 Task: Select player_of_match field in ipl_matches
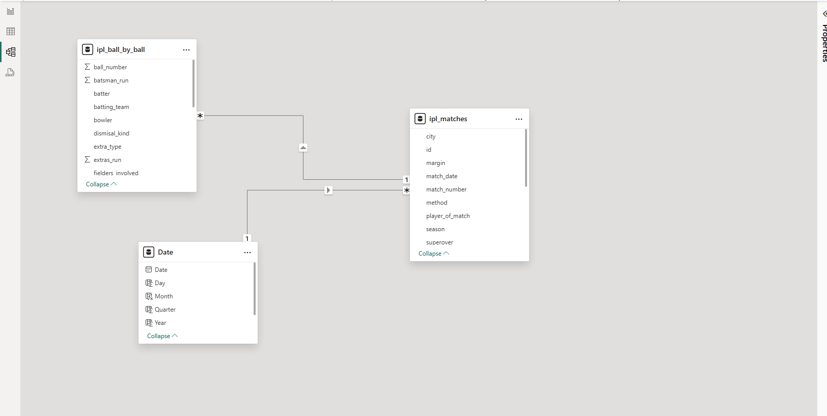(x=448, y=216)
